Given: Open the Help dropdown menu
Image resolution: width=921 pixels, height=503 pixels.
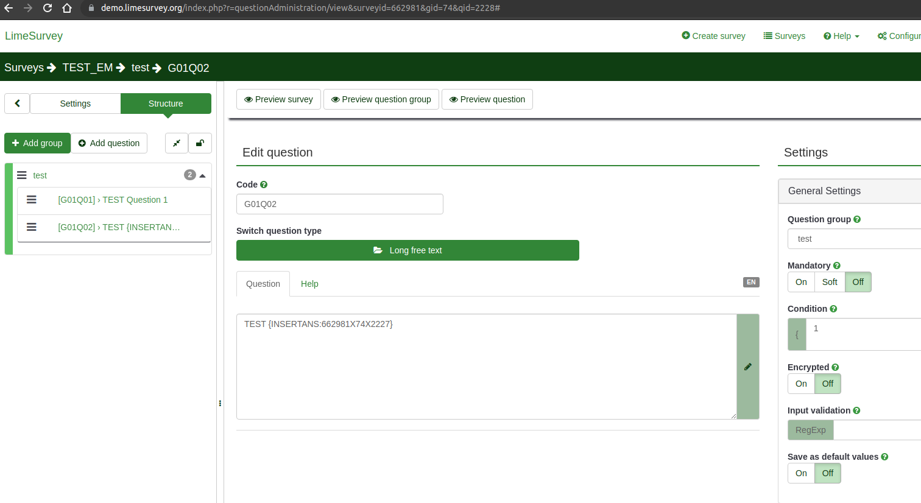Looking at the screenshot, I should pyautogui.click(x=841, y=36).
